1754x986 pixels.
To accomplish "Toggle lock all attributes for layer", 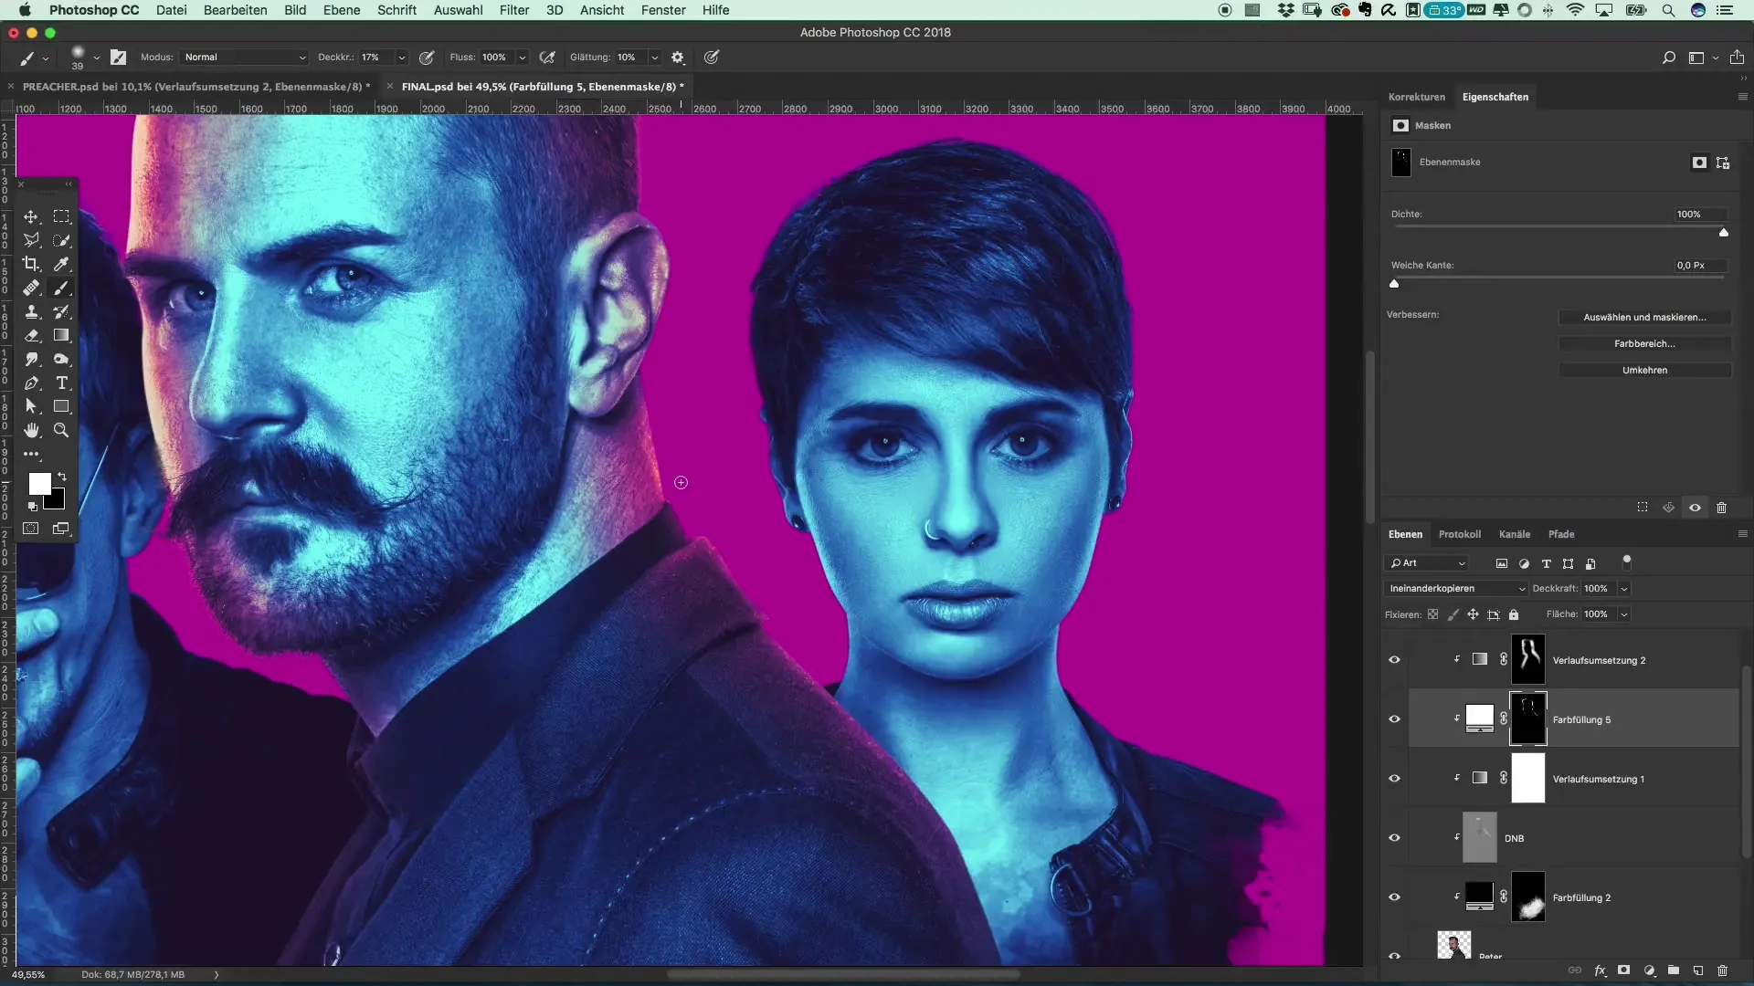I will [x=1514, y=614].
